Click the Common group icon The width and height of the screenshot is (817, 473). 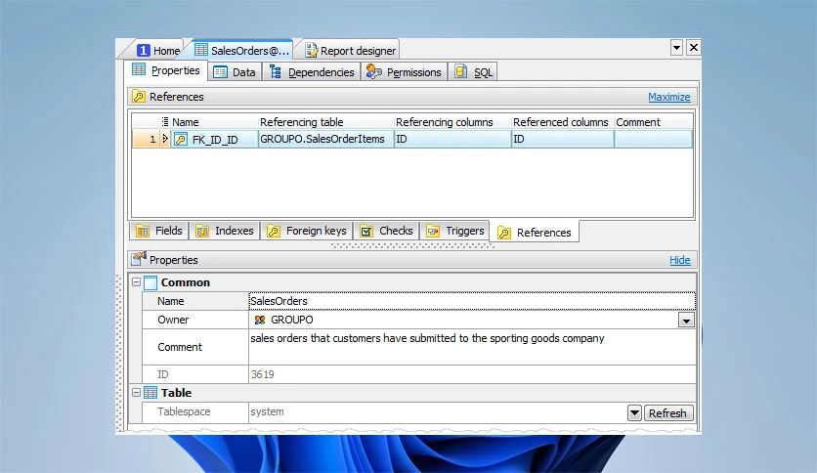[150, 282]
